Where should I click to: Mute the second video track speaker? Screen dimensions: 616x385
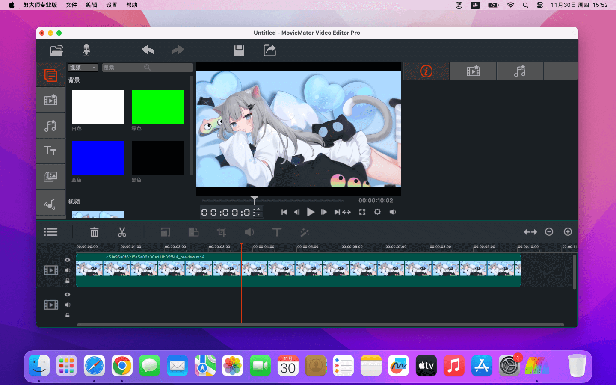pyautogui.click(x=67, y=305)
